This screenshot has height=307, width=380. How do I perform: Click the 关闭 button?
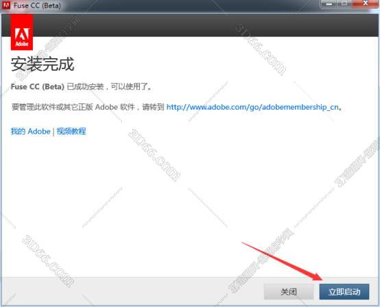click(x=289, y=291)
